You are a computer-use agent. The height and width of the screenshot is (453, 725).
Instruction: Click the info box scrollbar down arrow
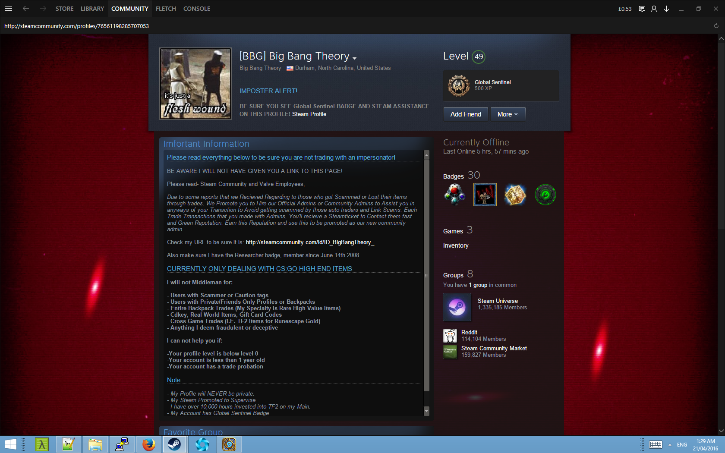pyautogui.click(x=427, y=411)
